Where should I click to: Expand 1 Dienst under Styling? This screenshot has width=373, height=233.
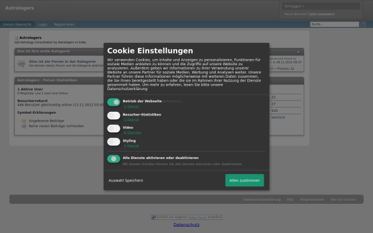131,146
